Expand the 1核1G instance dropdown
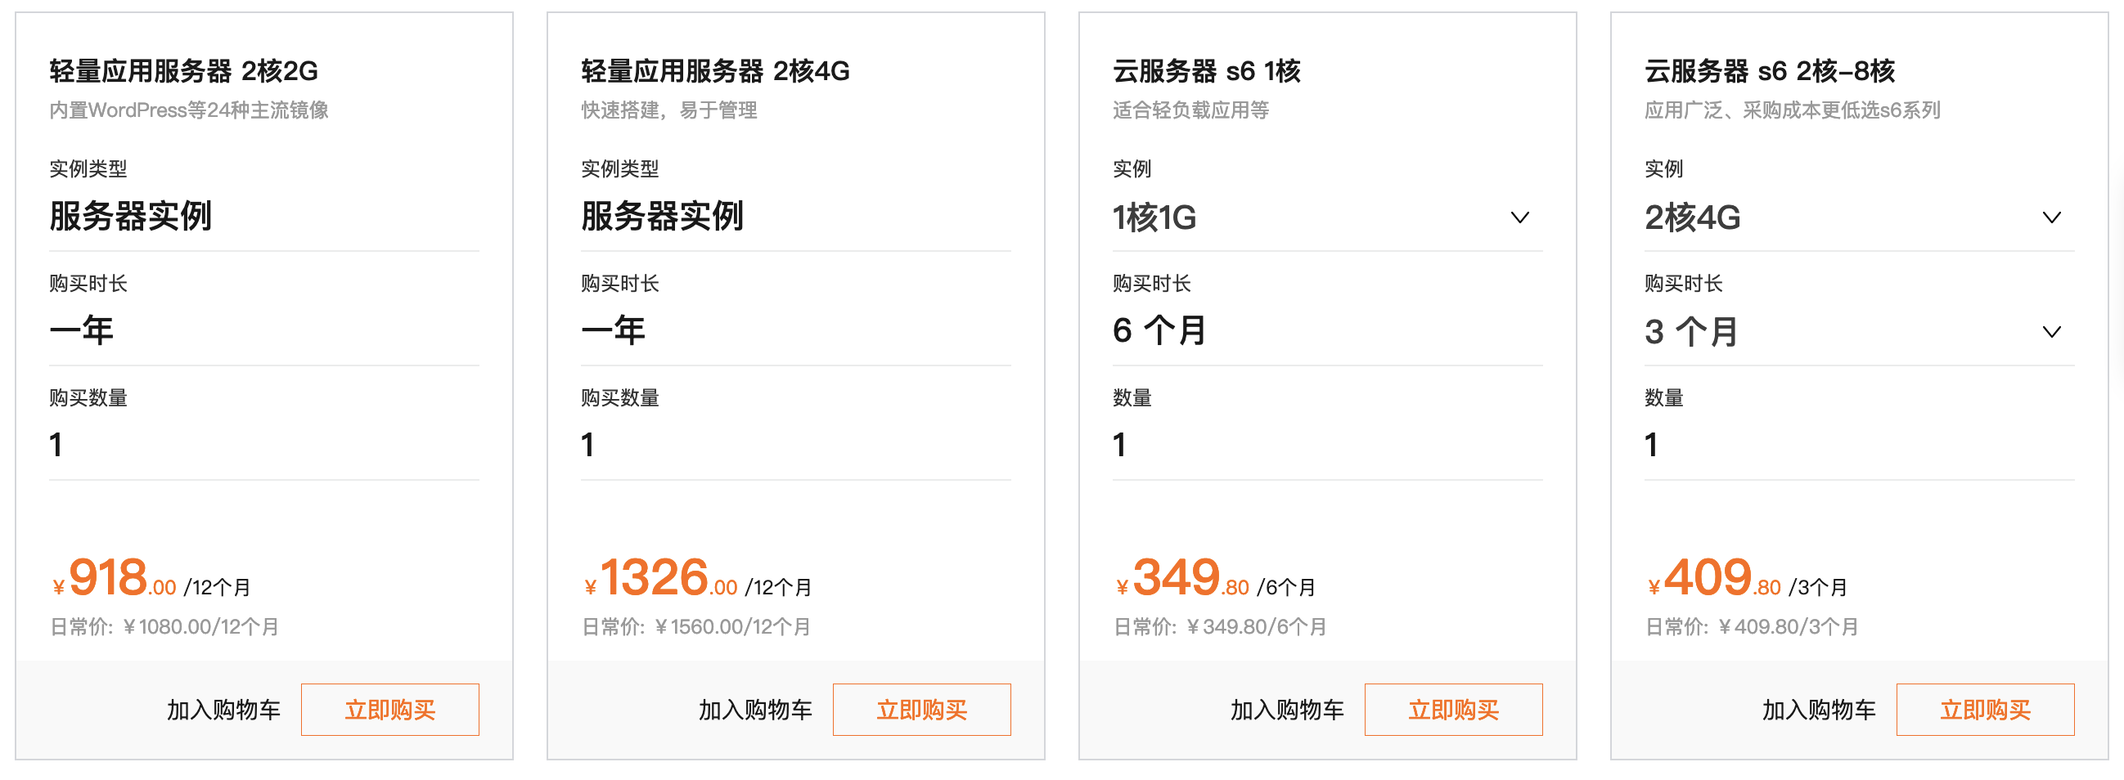The height and width of the screenshot is (780, 2124). click(x=1521, y=217)
